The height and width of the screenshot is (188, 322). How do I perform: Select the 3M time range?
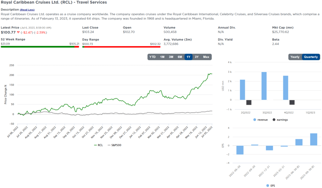click(171, 57)
